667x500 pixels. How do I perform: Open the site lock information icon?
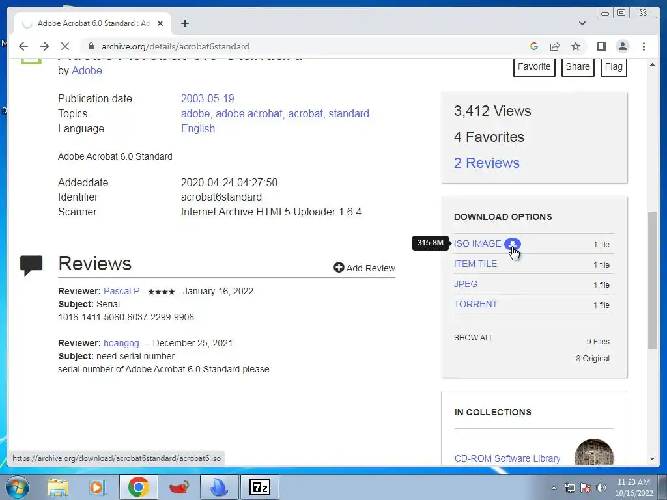(91, 46)
